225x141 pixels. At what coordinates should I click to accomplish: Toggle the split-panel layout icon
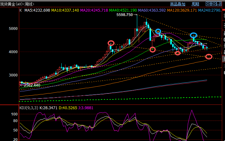[219, 4]
